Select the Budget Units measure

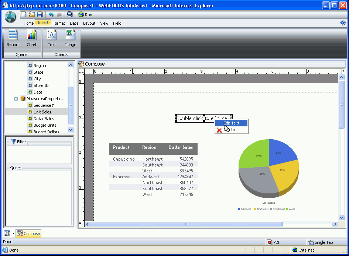[45, 125]
